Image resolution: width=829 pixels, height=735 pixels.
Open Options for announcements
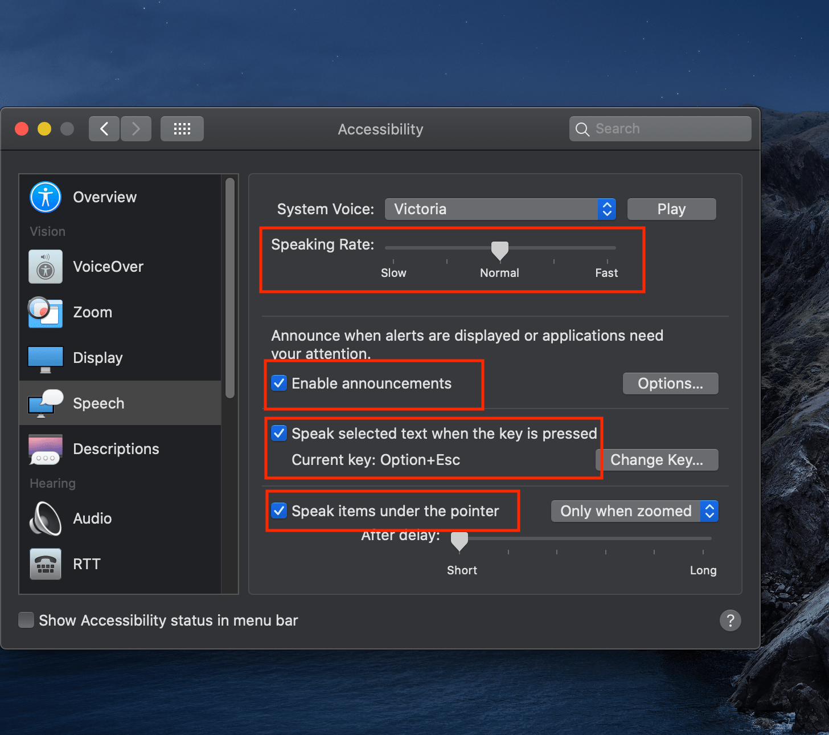(x=670, y=383)
